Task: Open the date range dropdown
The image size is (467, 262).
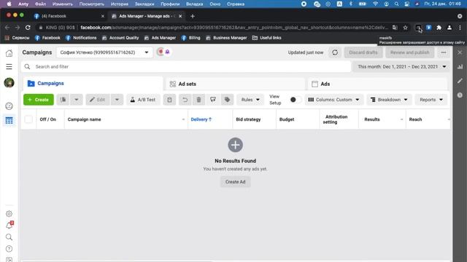Action: pos(402,67)
